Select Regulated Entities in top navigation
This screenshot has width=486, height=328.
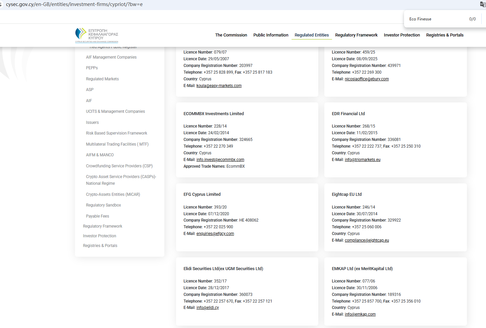(x=311, y=35)
